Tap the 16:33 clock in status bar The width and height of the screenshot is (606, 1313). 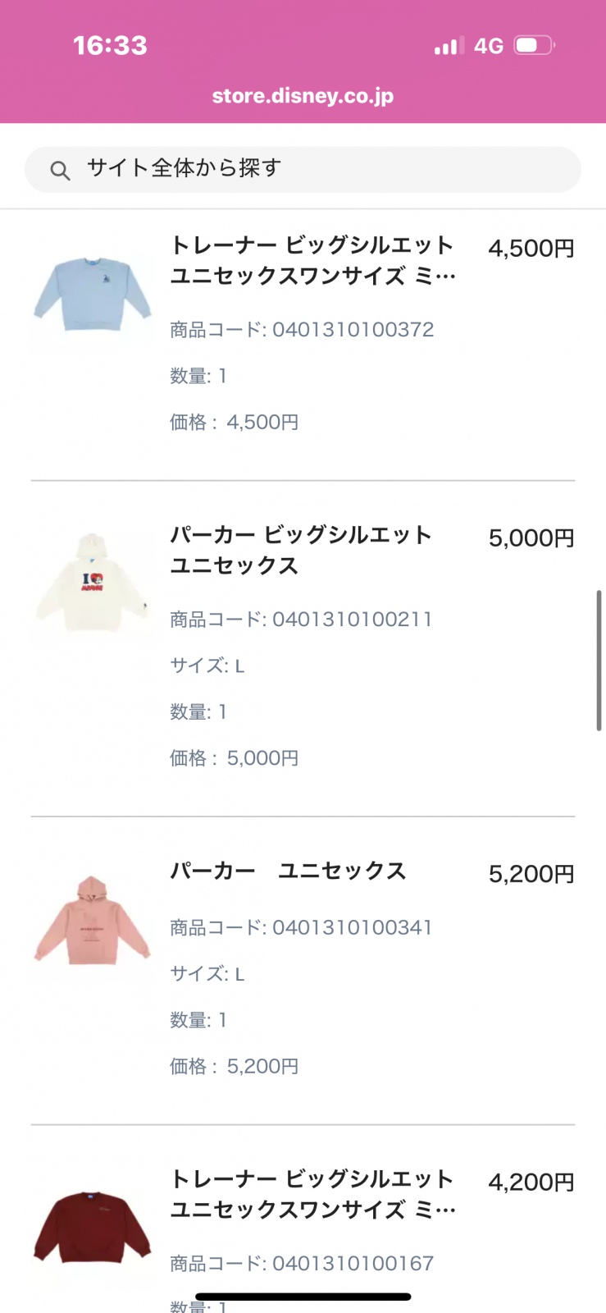(x=110, y=45)
